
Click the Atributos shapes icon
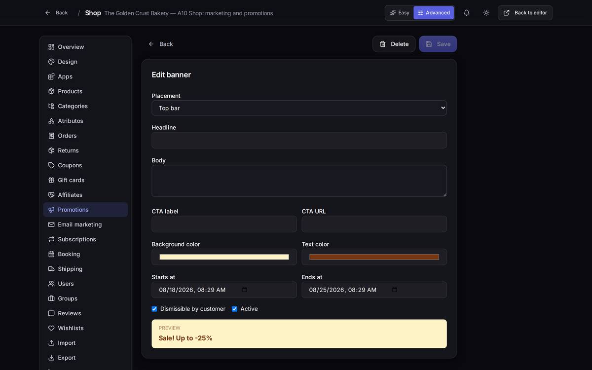click(x=51, y=121)
